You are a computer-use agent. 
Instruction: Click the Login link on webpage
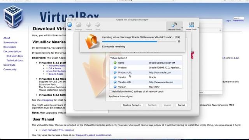tap(228, 21)
